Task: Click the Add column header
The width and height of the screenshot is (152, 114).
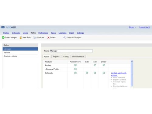Action: [95, 62]
